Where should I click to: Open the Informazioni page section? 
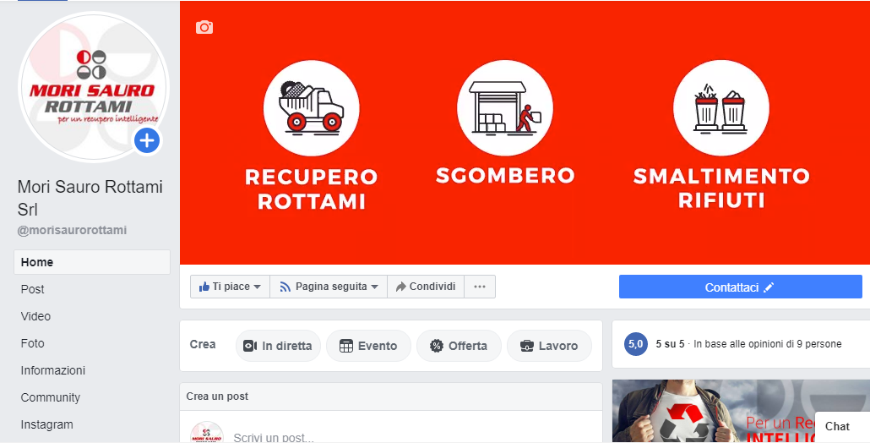[92, 370]
